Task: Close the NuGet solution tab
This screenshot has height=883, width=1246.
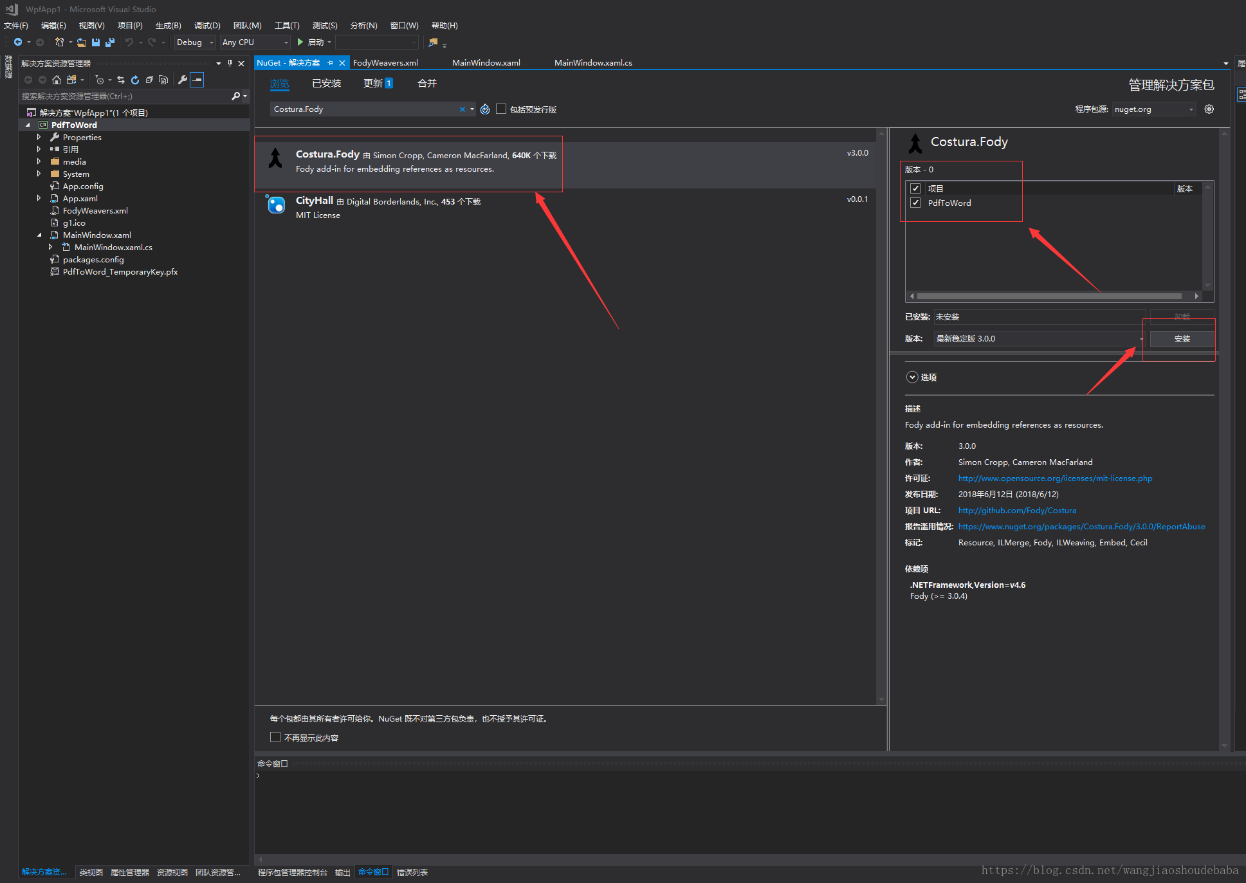Action: click(342, 62)
